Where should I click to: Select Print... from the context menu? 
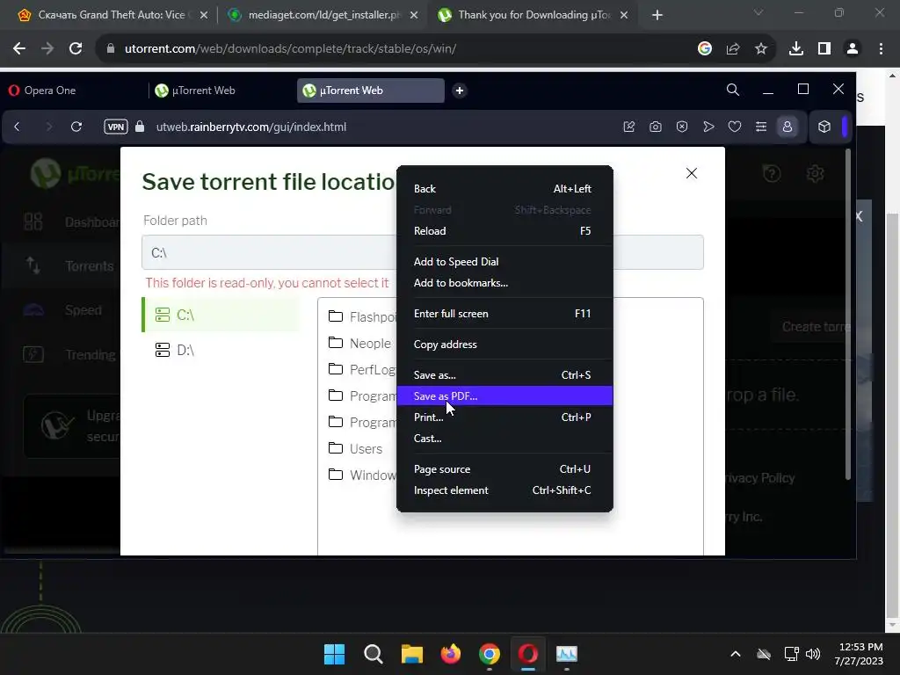pos(504,417)
